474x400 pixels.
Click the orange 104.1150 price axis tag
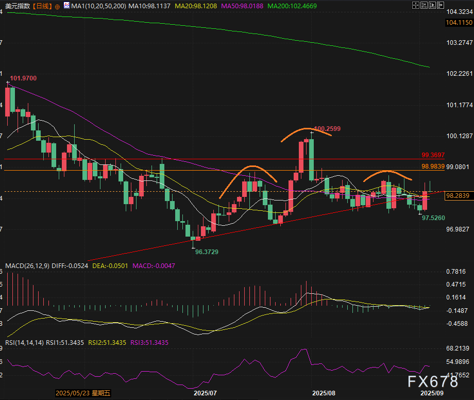click(459, 23)
